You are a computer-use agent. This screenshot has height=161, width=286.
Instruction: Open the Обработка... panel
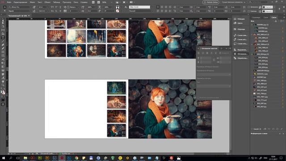(x=241, y=58)
